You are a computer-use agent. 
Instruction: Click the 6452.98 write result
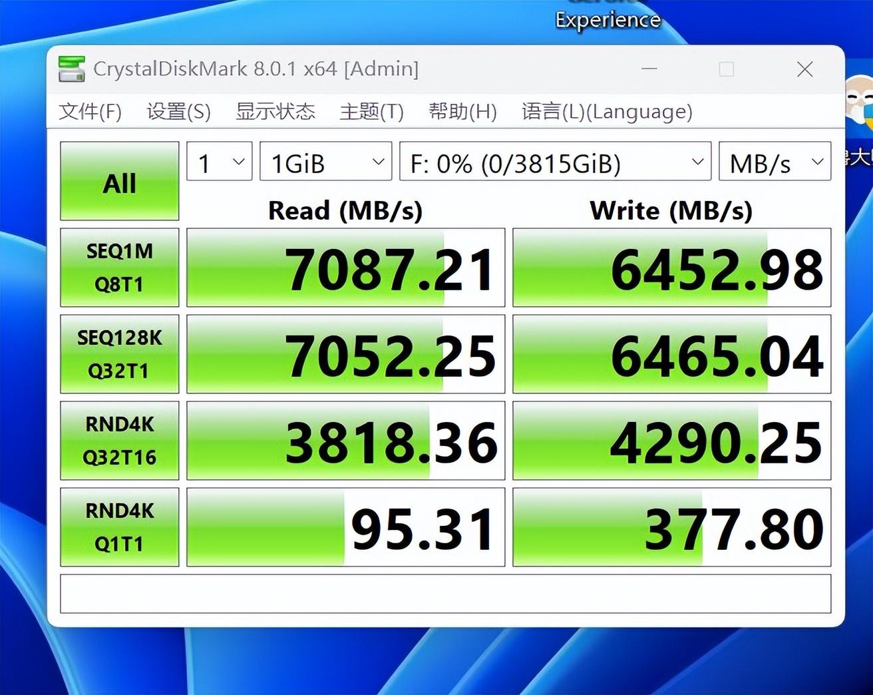672,268
